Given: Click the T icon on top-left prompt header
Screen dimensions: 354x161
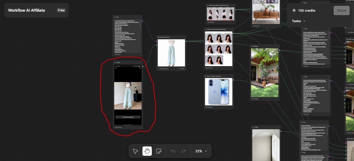Looking at the screenshot, I should [x=115, y=17].
